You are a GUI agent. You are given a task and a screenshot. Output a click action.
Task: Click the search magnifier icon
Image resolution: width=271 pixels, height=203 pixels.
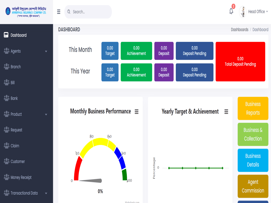point(69,12)
